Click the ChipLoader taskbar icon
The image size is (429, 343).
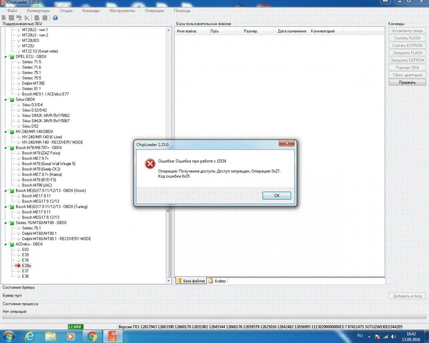coord(113,336)
